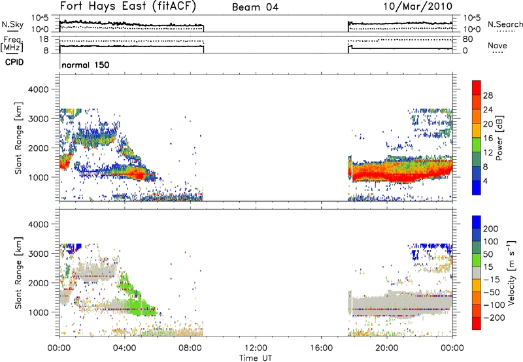Click the "4000" tick on the power panel

coord(39,90)
